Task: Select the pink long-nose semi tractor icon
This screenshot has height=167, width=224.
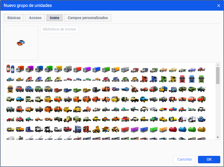Action: 106,79
